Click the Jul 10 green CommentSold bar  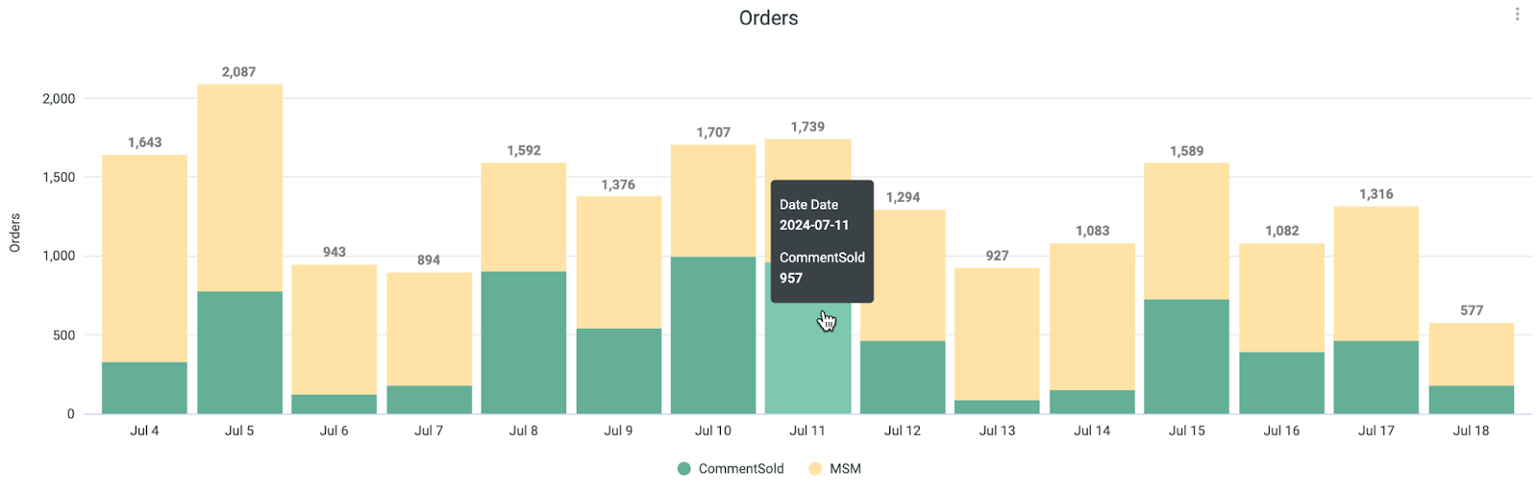713,334
